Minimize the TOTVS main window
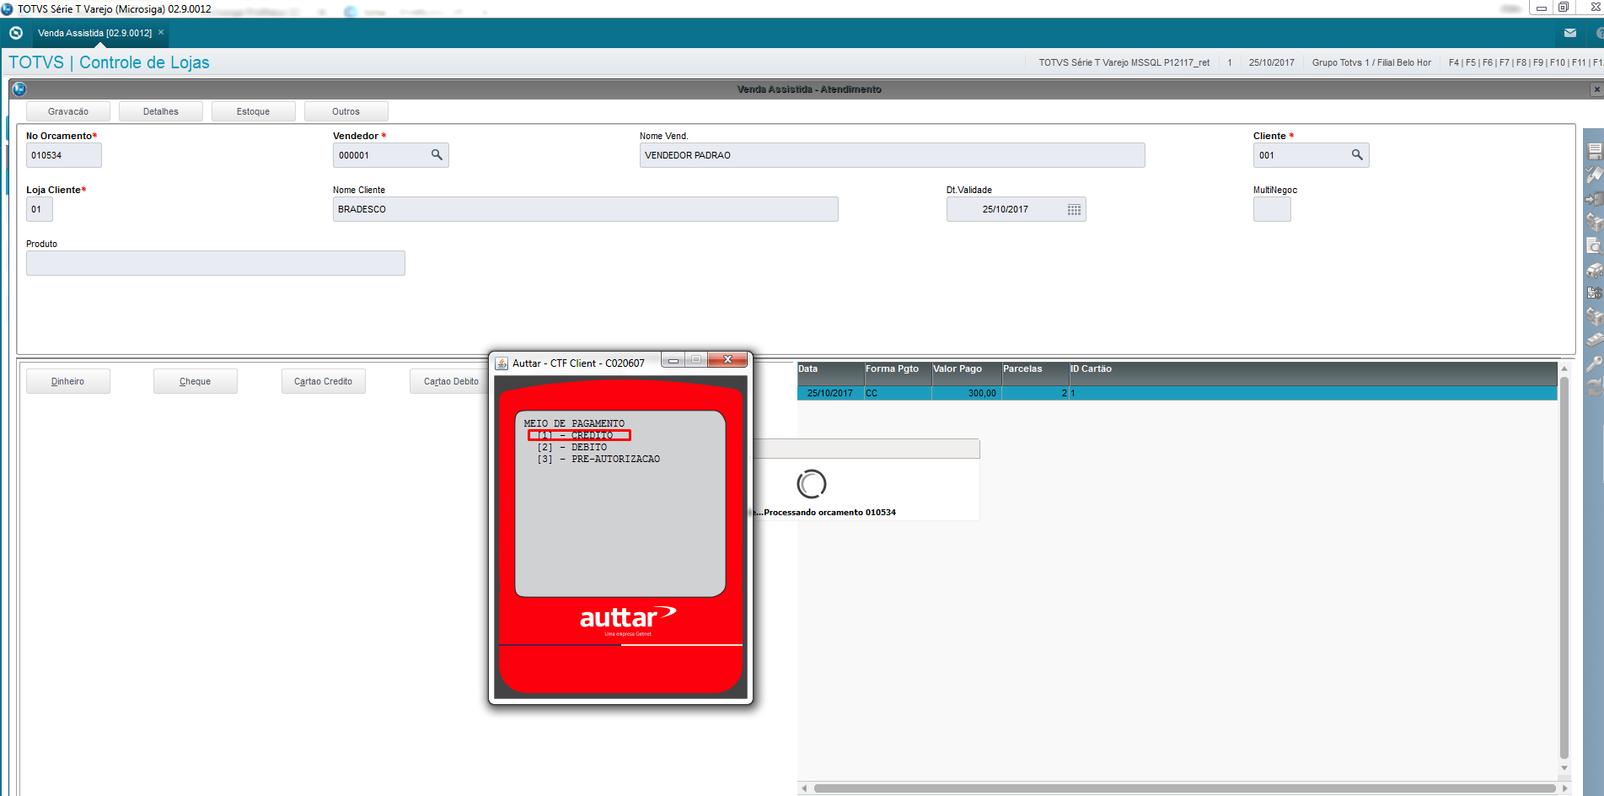The width and height of the screenshot is (1604, 796). 1541,8
